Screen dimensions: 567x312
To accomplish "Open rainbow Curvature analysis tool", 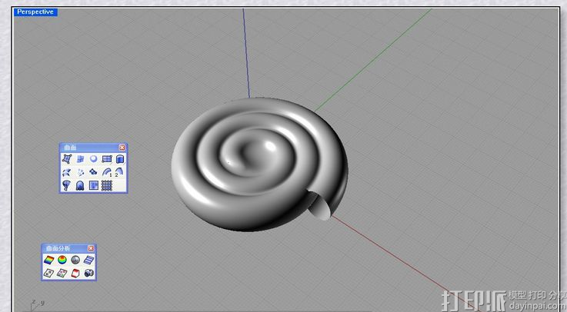I will (x=48, y=260).
